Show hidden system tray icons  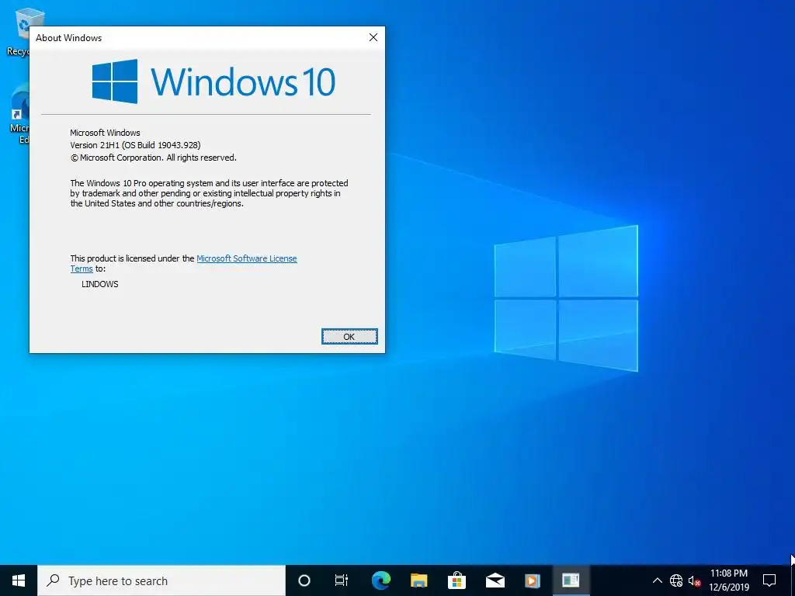(657, 580)
